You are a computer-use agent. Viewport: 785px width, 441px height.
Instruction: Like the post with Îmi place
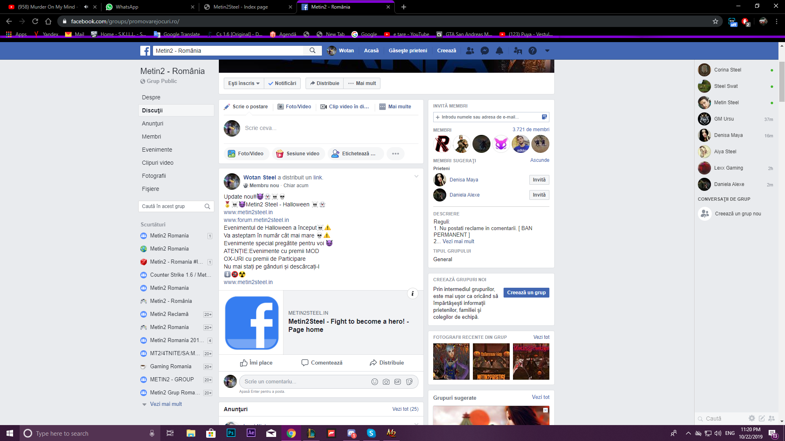coord(256,363)
